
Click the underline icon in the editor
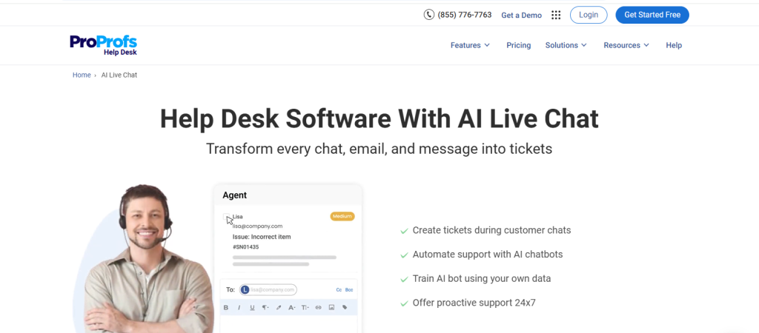(x=252, y=307)
